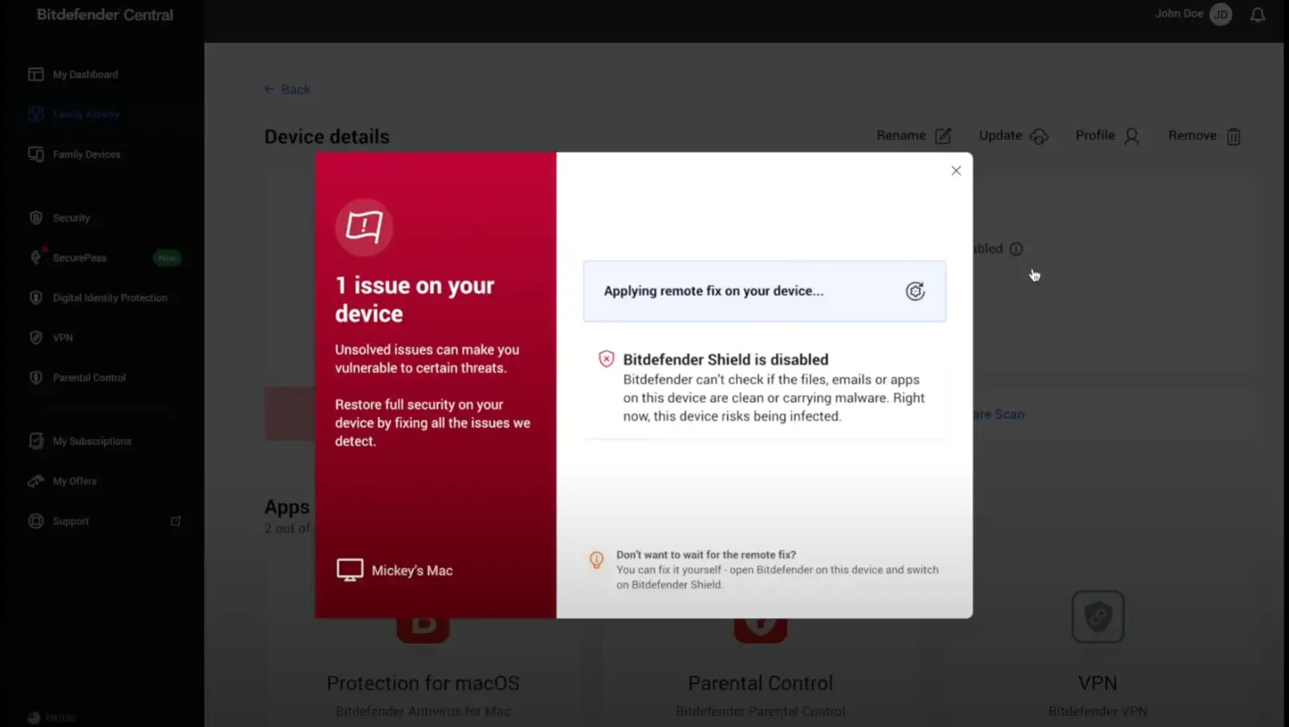Close the device issue dialog
Screen dimensions: 1289x727
[956, 171]
